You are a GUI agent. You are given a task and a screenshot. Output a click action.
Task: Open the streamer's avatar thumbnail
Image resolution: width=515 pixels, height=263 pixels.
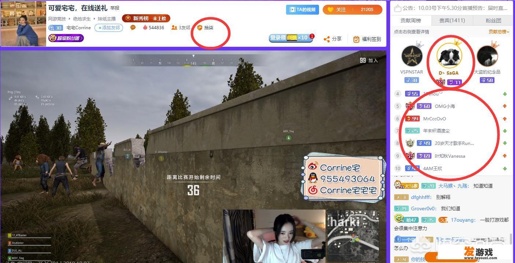(23, 23)
